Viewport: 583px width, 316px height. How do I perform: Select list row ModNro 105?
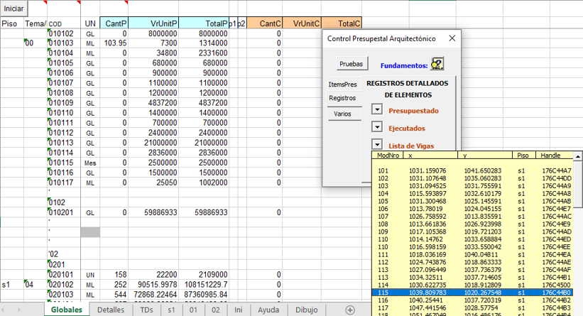point(472,201)
